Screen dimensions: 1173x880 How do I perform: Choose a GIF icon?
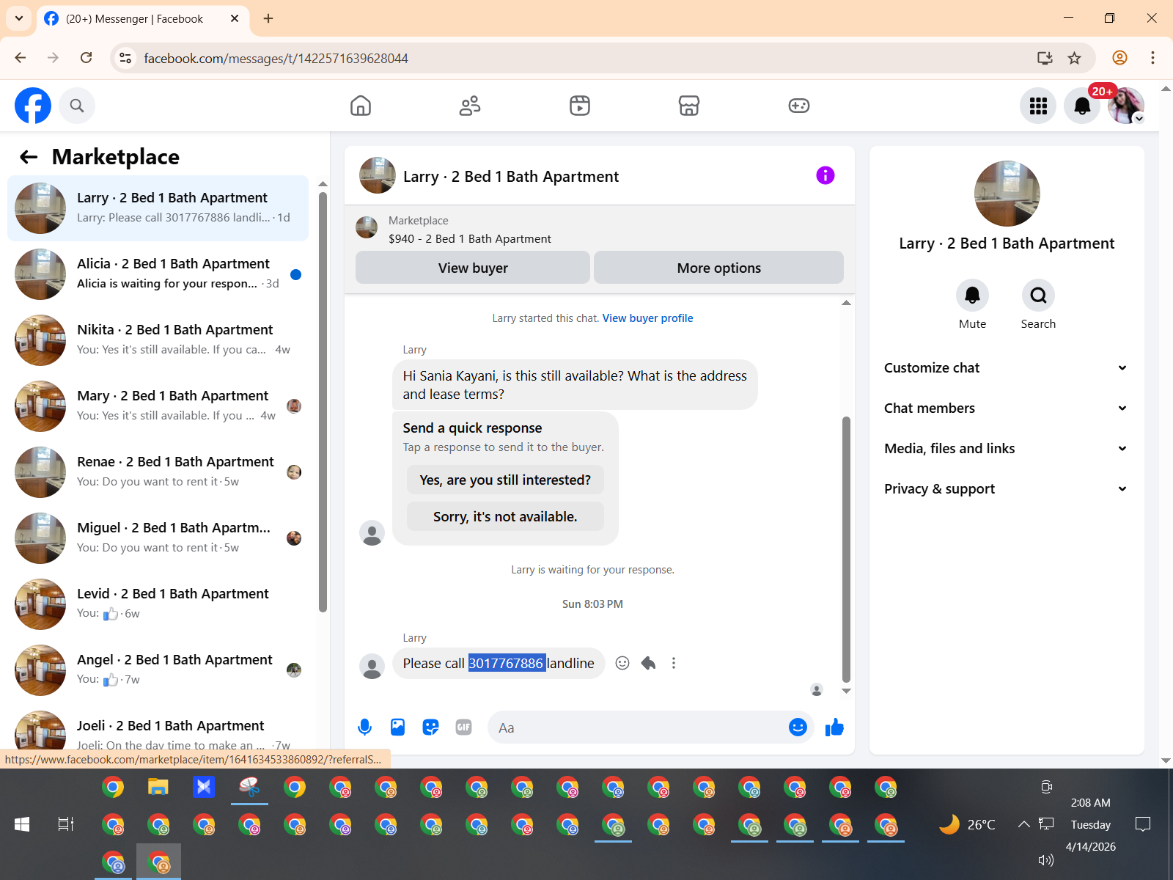(x=463, y=727)
